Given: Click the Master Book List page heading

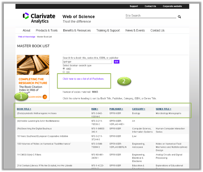Looking at the screenshot, I should (33, 46).
